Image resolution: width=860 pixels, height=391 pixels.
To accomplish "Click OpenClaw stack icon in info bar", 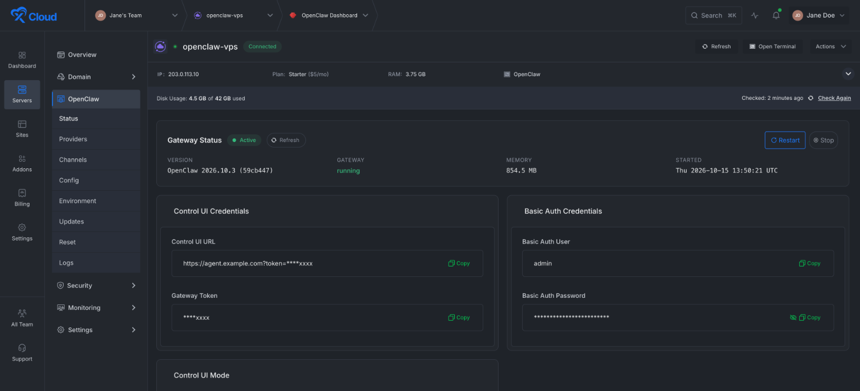I will coord(507,74).
